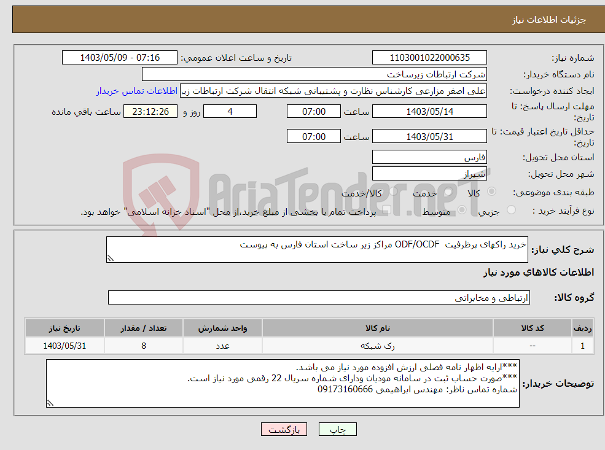Click the بازگشت (back) button
The image size is (605, 450).
click(284, 429)
